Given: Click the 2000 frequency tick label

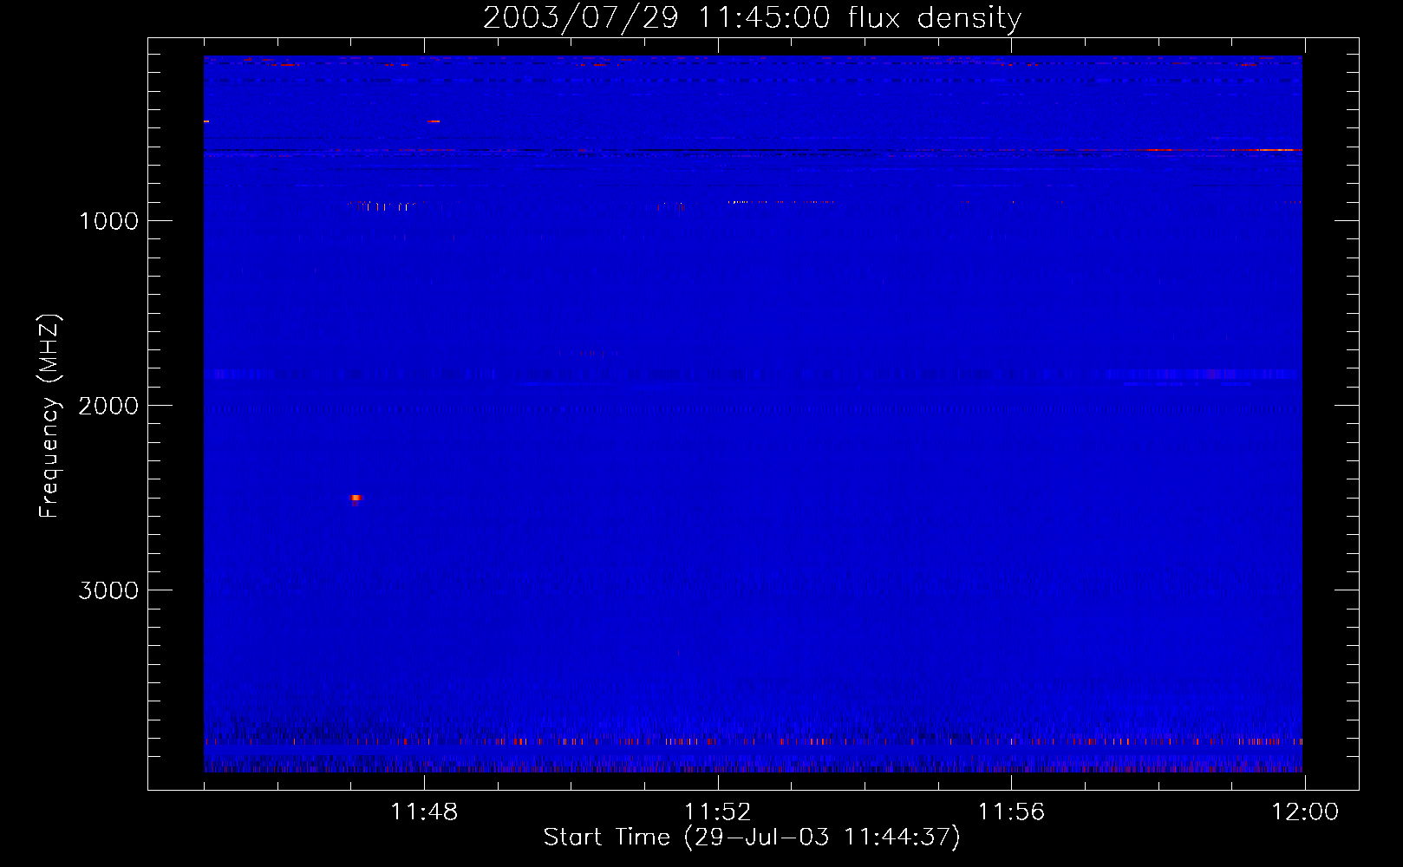Looking at the screenshot, I should tap(108, 406).
